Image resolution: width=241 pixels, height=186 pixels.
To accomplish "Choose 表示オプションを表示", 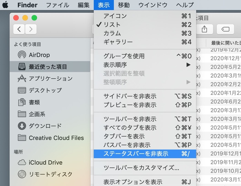I will point(145,182).
